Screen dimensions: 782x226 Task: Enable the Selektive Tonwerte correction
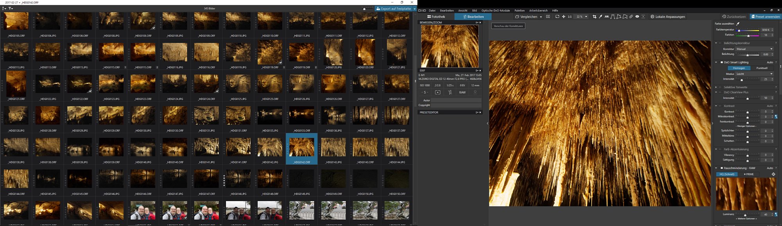pos(721,87)
